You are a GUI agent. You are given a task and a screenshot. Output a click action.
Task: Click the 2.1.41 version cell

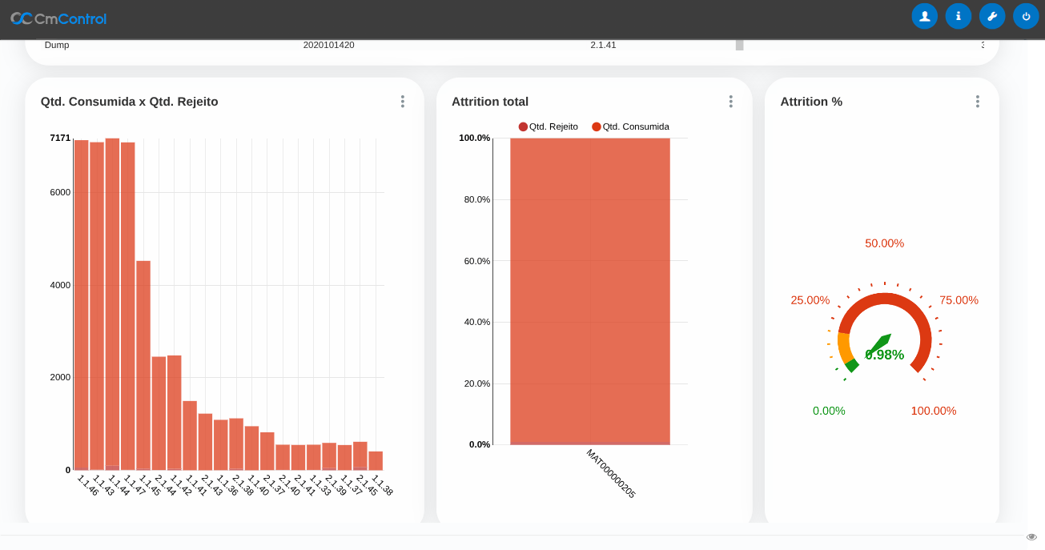(x=603, y=45)
